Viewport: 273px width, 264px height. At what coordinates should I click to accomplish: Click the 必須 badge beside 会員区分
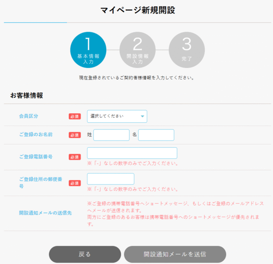point(75,117)
